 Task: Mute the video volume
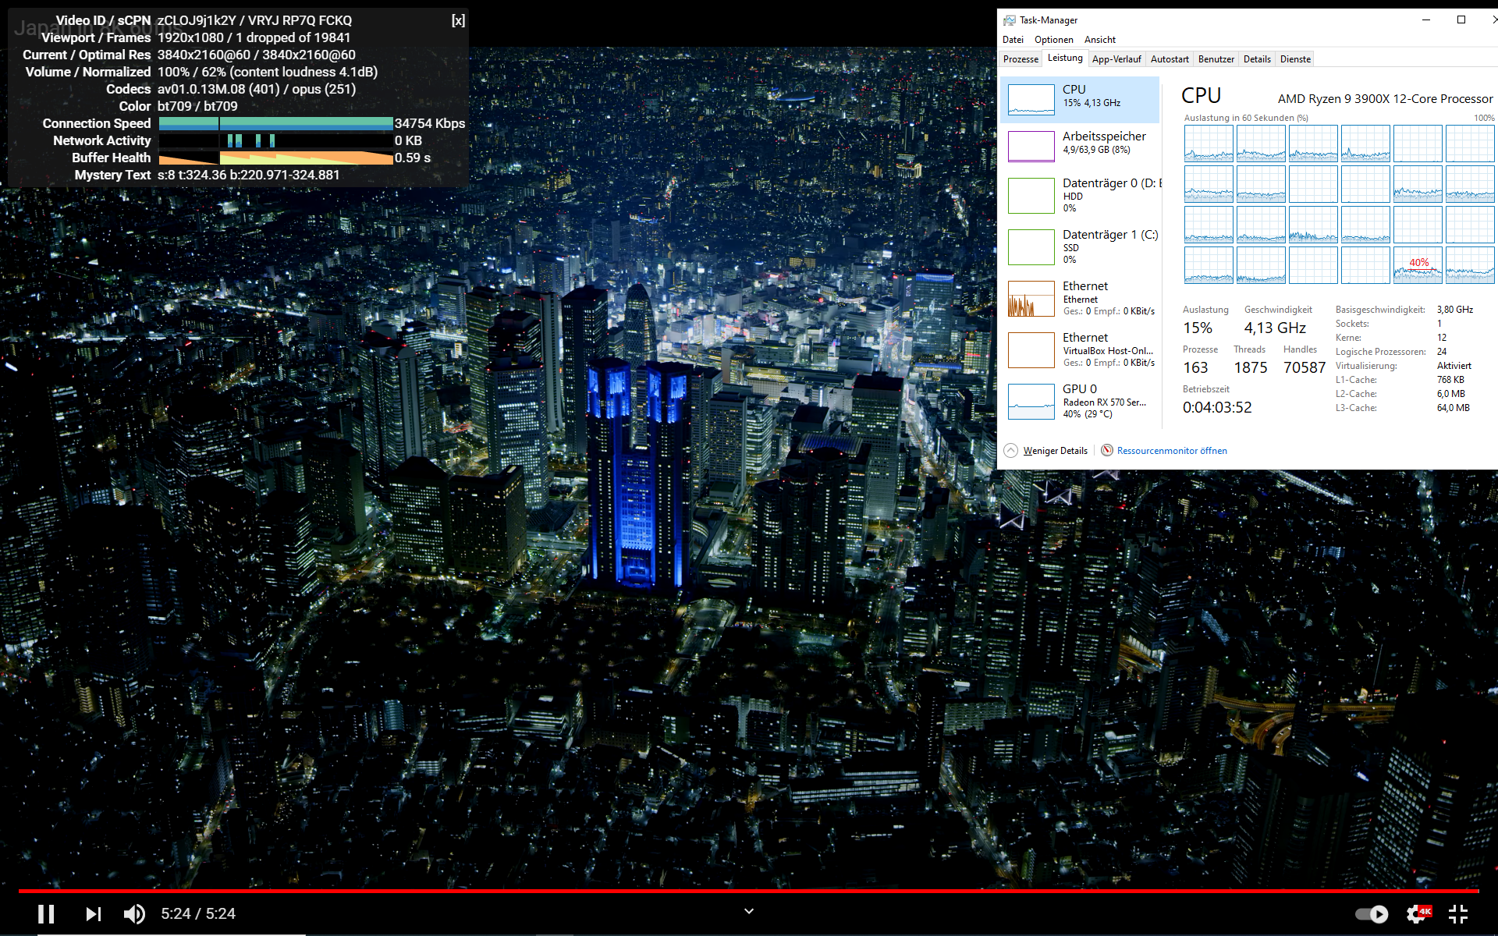click(x=134, y=913)
